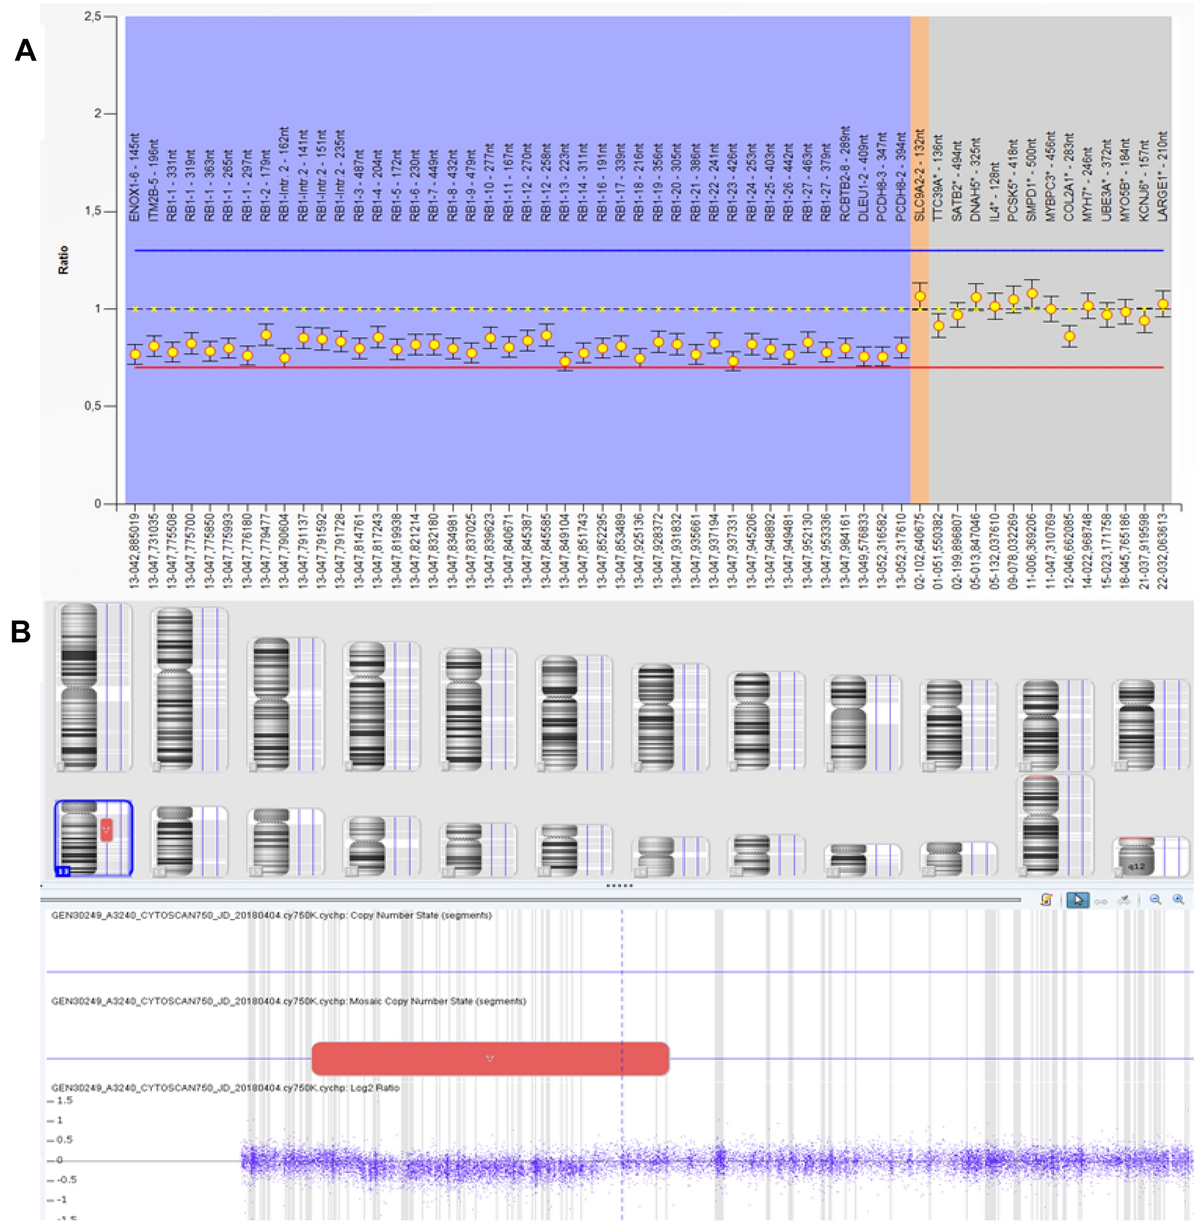Click the greyed-out icon left of zoom out
This screenshot has height=1224, width=1197.
(x=1124, y=900)
